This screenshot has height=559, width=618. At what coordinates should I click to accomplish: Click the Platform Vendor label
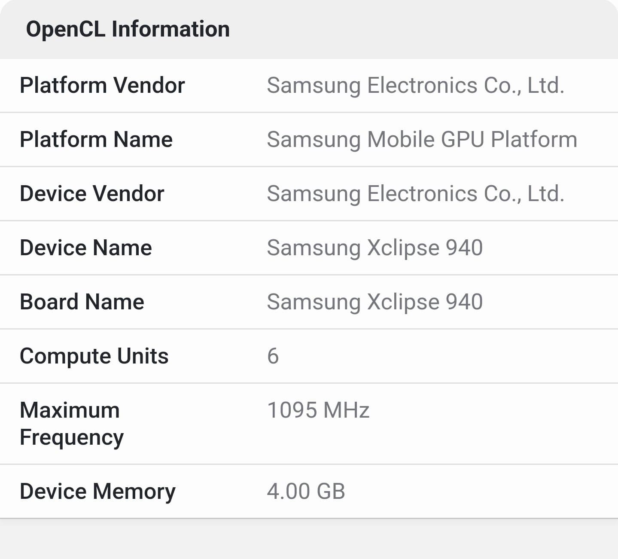coord(102,85)
